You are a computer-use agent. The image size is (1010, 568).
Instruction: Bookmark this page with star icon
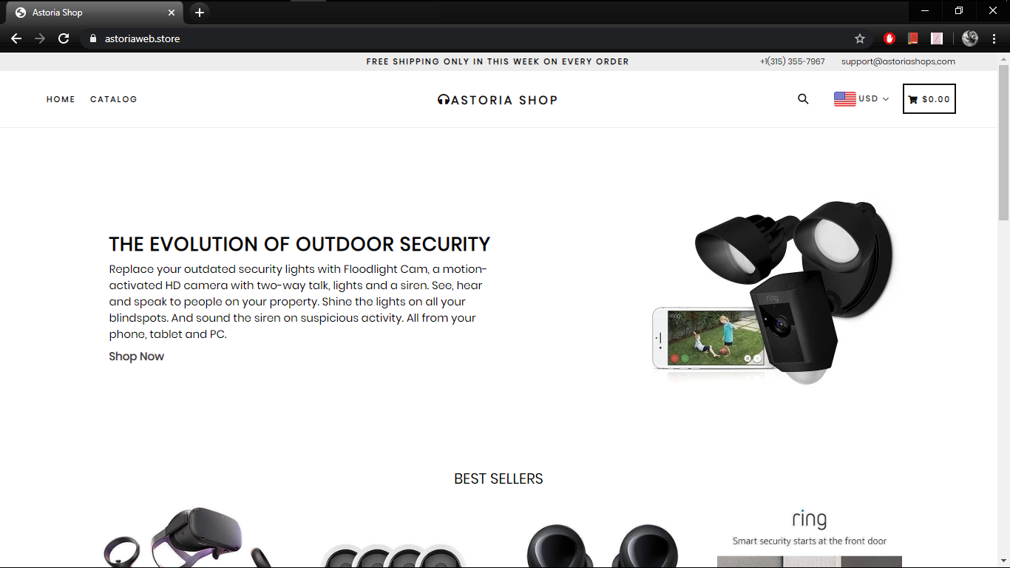pyautogui.click(x=859, y=38)
